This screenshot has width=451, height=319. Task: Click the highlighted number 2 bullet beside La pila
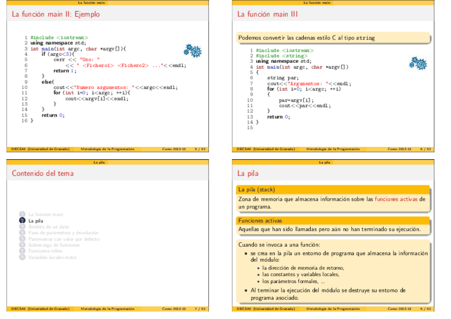tap(22, 220)
